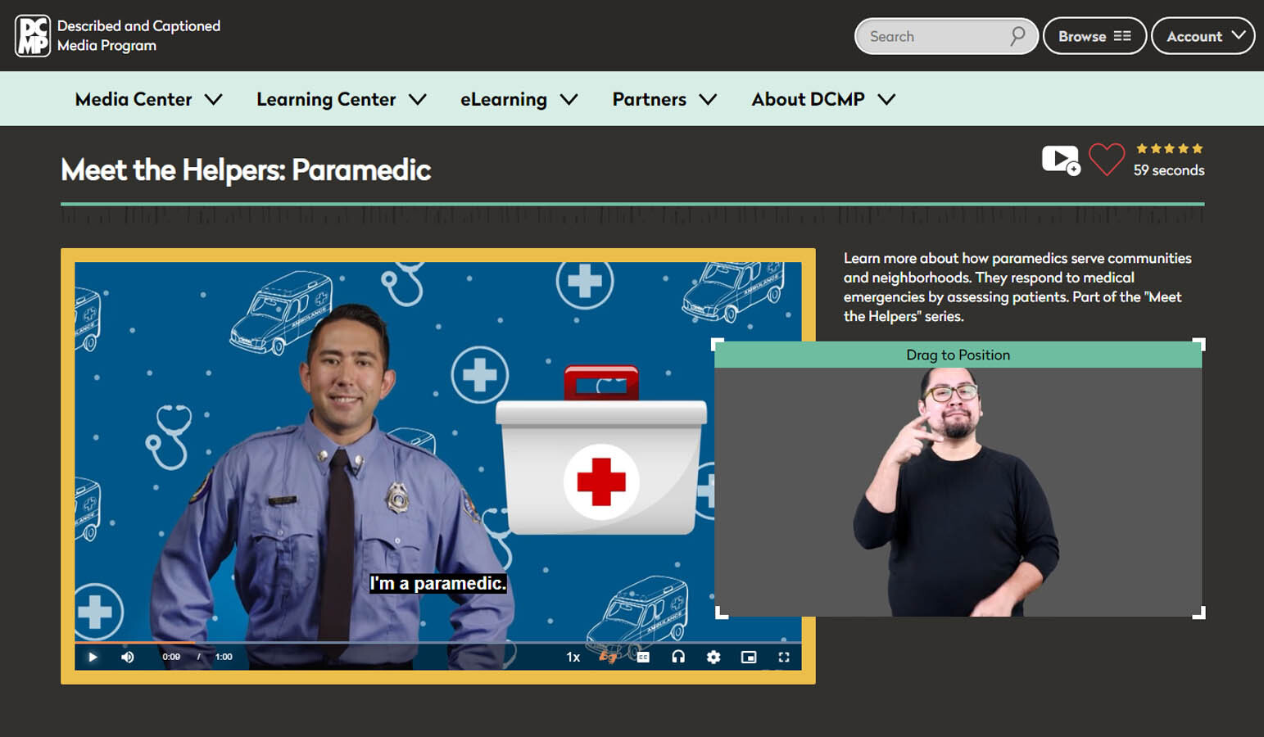
Task: Add video to playlist icon
Action: pyautogui.click(x=1061, y=160)
